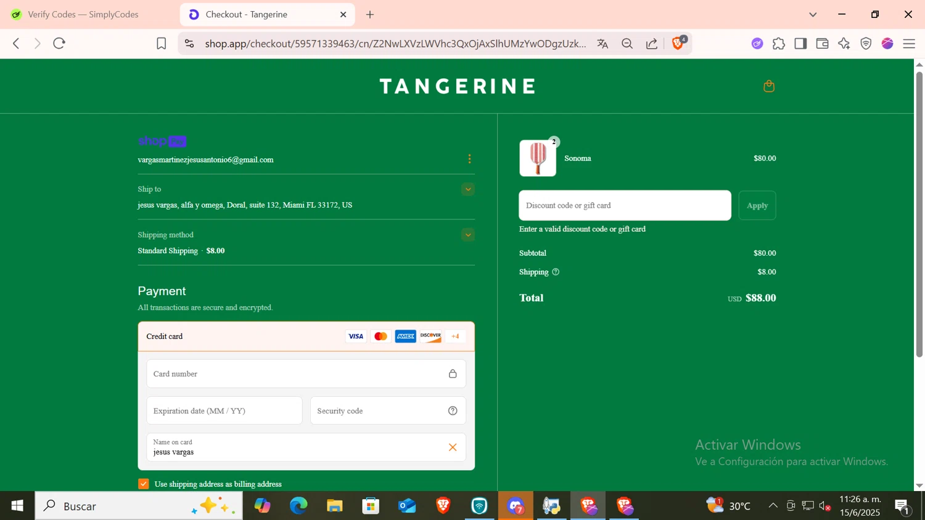Open the Extensions puzzle menu
Screen dimensions: 925x520
pos(779,43)
